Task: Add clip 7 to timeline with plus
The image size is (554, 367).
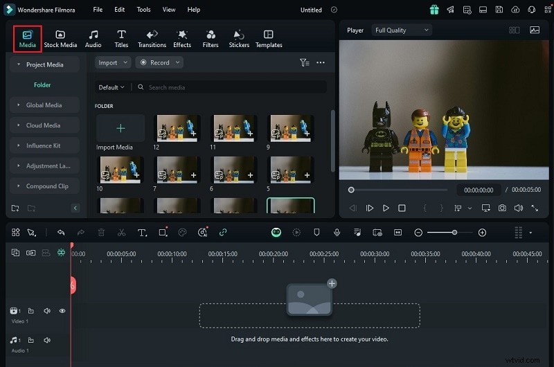Action: (194, 175)
